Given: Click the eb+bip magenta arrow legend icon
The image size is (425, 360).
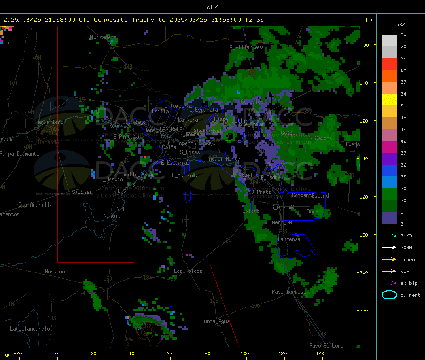Looking at the screenshot, I should [x=389, y=283].
